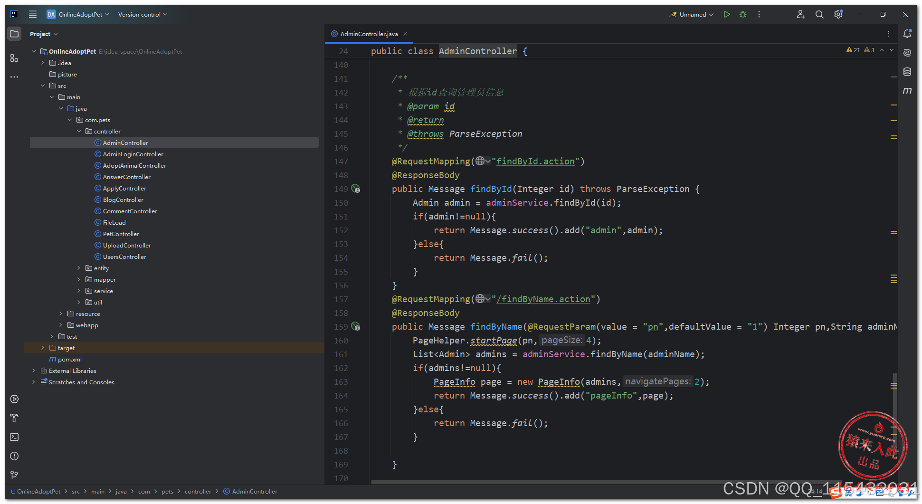Screen dimensions: 922x504
Task: Select the picture folder
Action: click(x=63, y=74)
